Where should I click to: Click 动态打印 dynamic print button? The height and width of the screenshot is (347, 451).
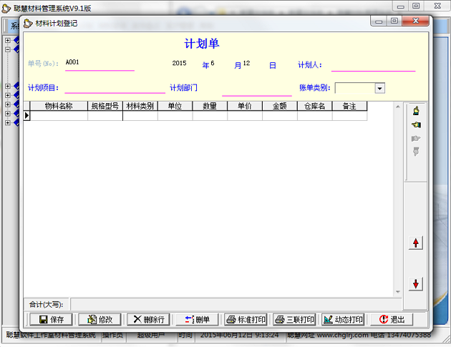pos(343,319)
